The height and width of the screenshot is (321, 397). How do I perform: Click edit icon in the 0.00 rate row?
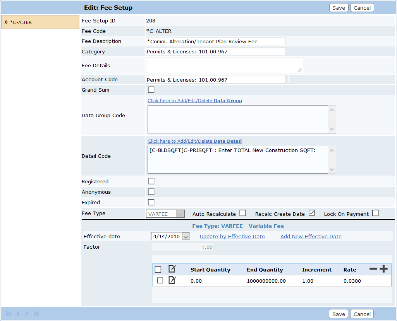tap(172, 280)
